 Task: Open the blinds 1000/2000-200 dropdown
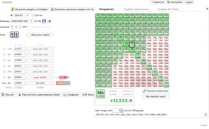[x=22, y=21]
